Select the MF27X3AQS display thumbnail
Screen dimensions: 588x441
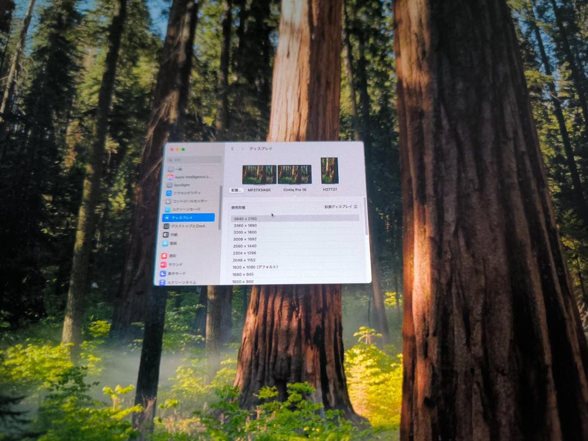point(259,175)
